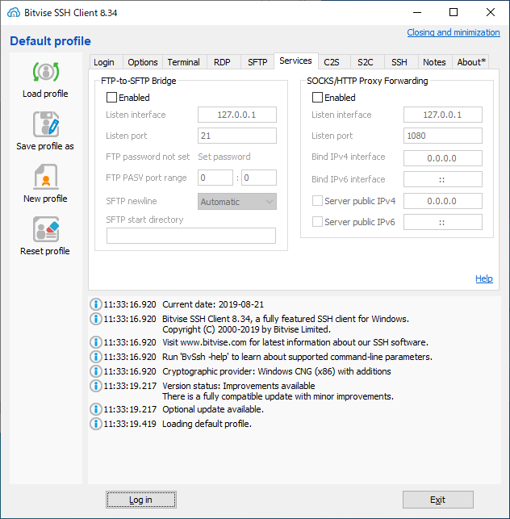Click the second FTP PASV port range field
The image size is (510, 519).
(259, 178)
